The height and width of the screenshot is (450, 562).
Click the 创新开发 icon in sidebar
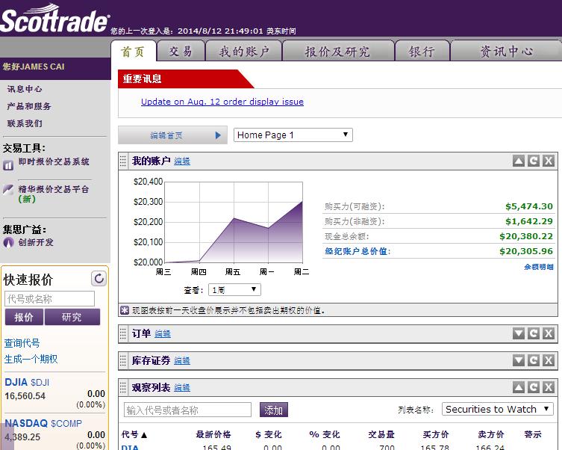click(x=8, y=243)
